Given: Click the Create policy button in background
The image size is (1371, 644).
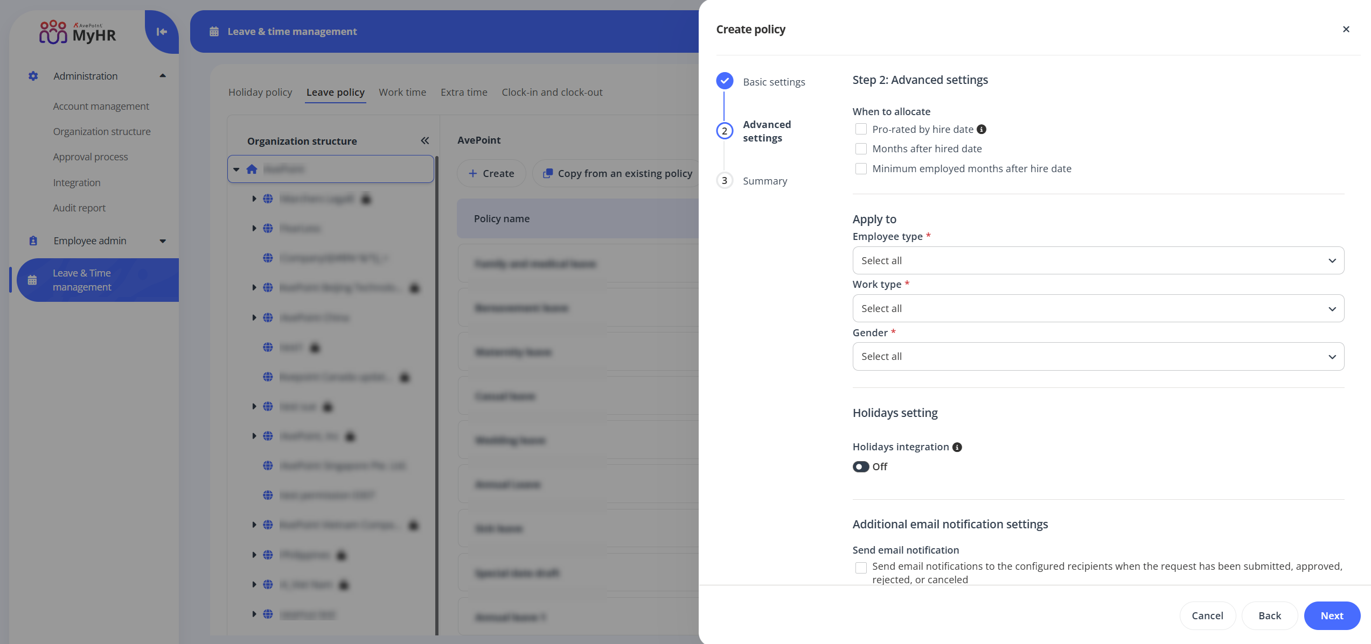Looking at the screenshot, I should (x=491, y=173).
